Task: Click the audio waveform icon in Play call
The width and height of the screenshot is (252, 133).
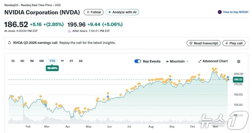Action: coord(227,43)
